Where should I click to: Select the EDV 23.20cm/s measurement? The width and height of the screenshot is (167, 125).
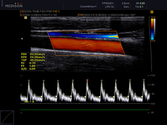tap(33, 57)
